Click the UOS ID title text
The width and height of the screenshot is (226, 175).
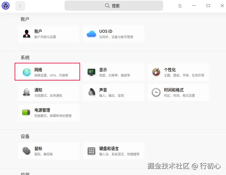[x=106, y=31]
